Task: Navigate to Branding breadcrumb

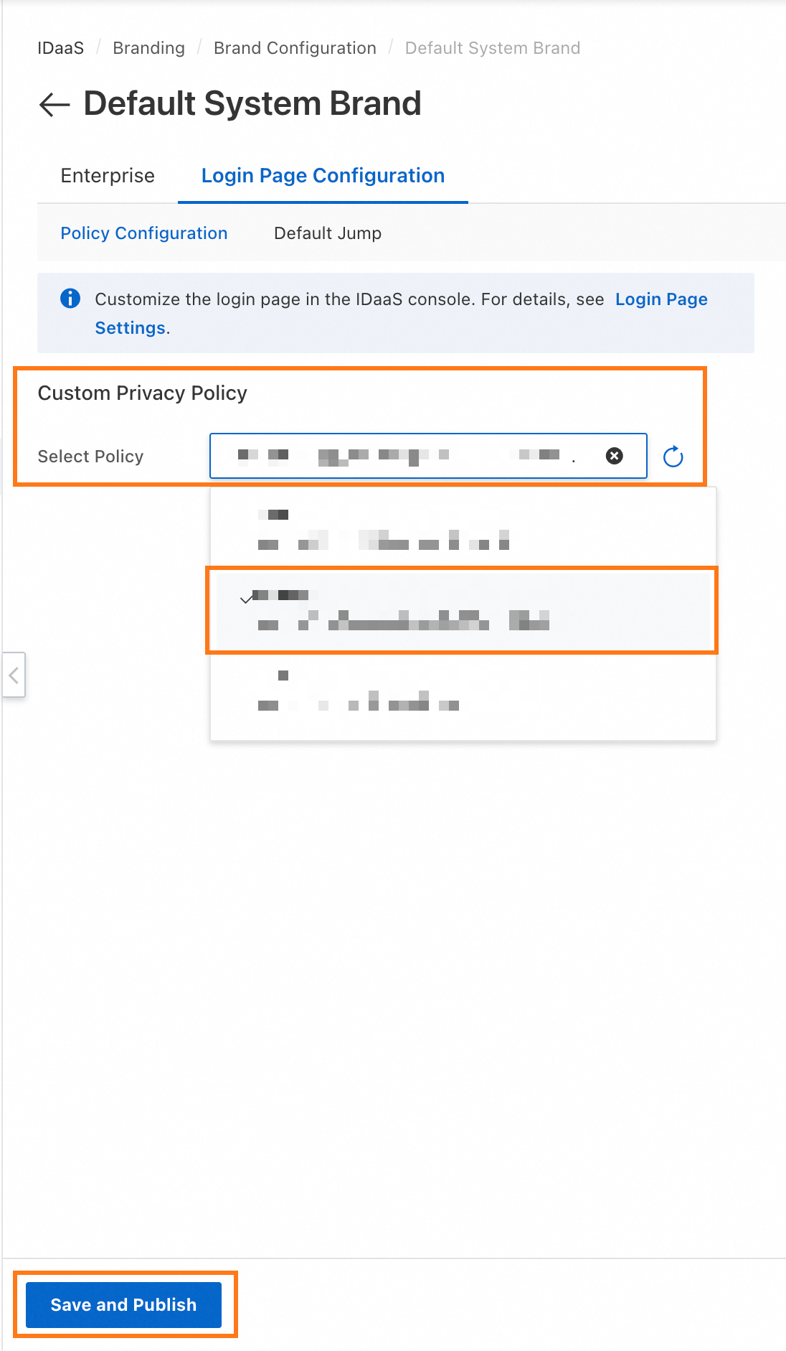Action: tap(148, 48)
